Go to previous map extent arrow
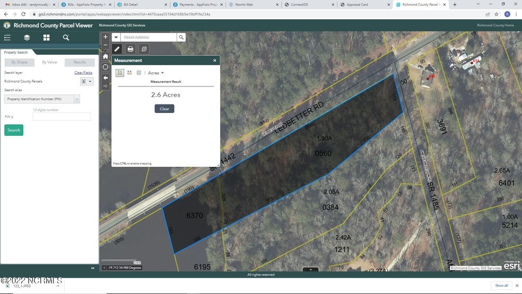 tap(105, 78)
